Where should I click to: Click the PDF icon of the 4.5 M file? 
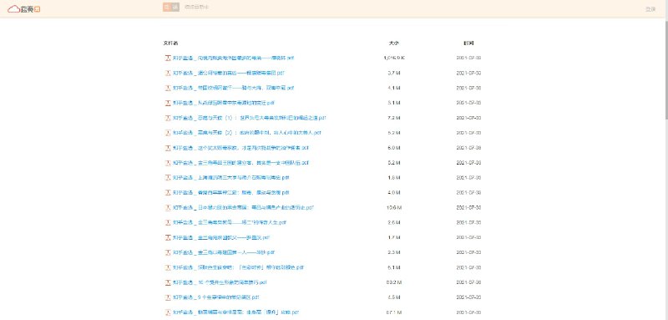coord(168,297)
